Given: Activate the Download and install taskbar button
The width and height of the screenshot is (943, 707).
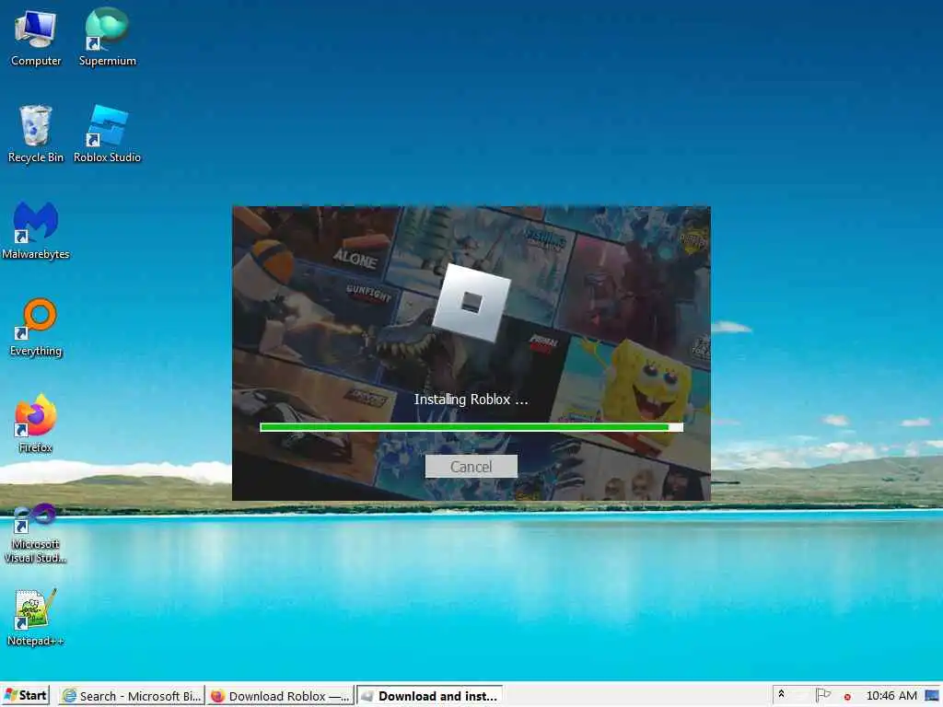Looking at the screenshot, I should pos(429,696).
